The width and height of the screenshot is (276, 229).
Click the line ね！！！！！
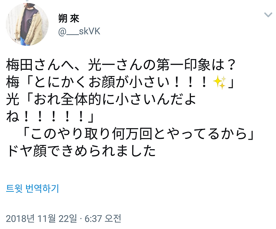tap(50, 117)
